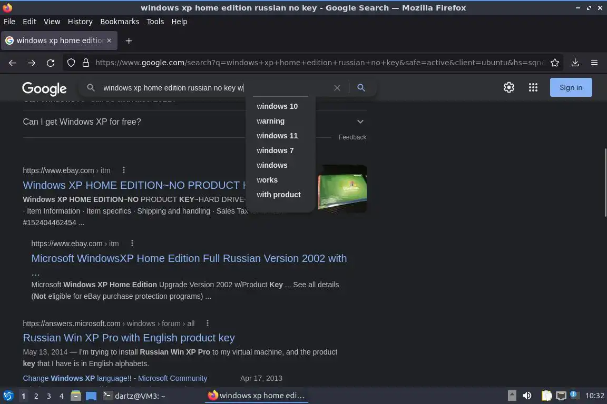Screen dimensions: 607x404
Task: Choose 'warning' suggestion
Action: (271, 121)
